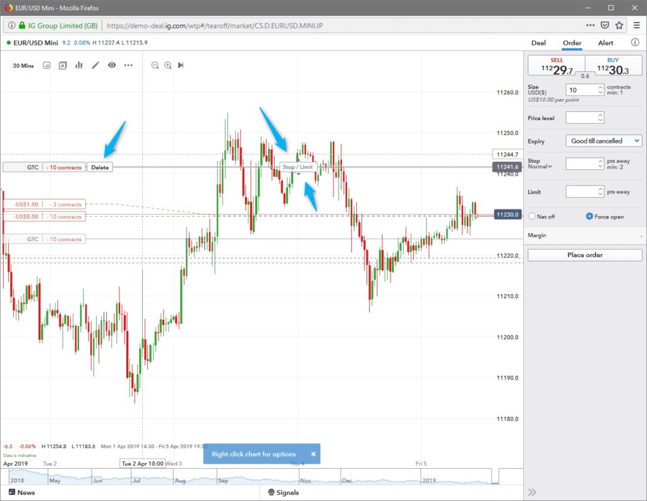Click the zoom in magnifier icon
This screenshot has height=501, width=647.
click(168, 65)
